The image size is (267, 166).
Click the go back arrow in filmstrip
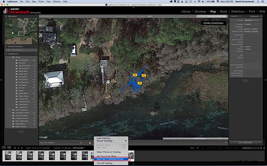click(x=18, y=148)
